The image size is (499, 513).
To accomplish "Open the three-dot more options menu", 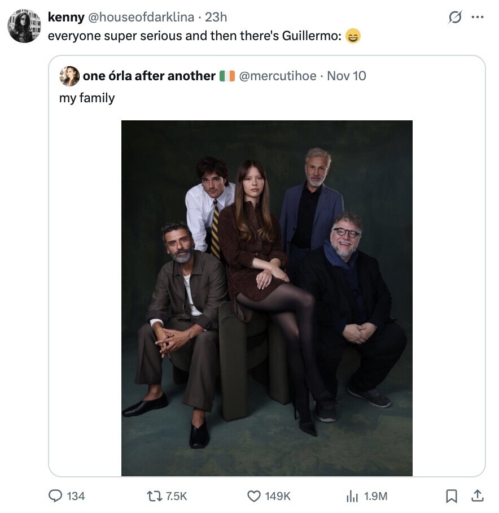I will 478,18.
